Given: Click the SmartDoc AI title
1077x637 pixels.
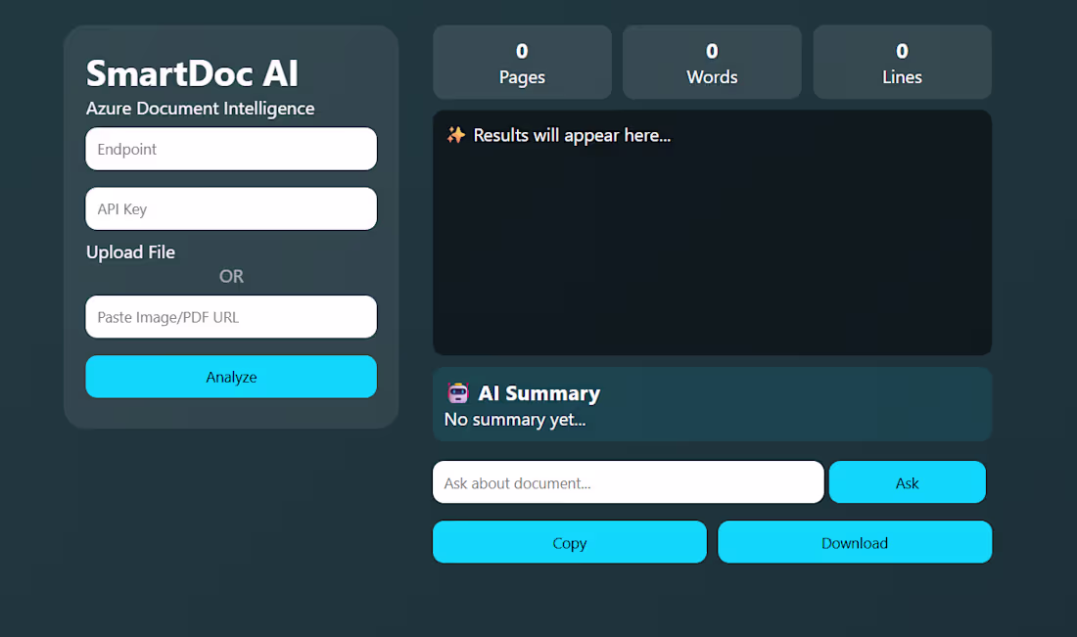Looking at the screenshot, I should point(192,73).
